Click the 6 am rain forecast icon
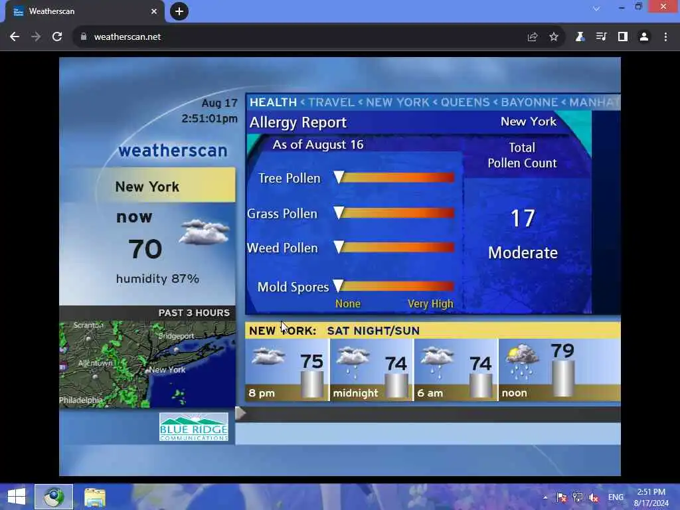Viewport: 680px width, 510px height. tap(437, 361)
